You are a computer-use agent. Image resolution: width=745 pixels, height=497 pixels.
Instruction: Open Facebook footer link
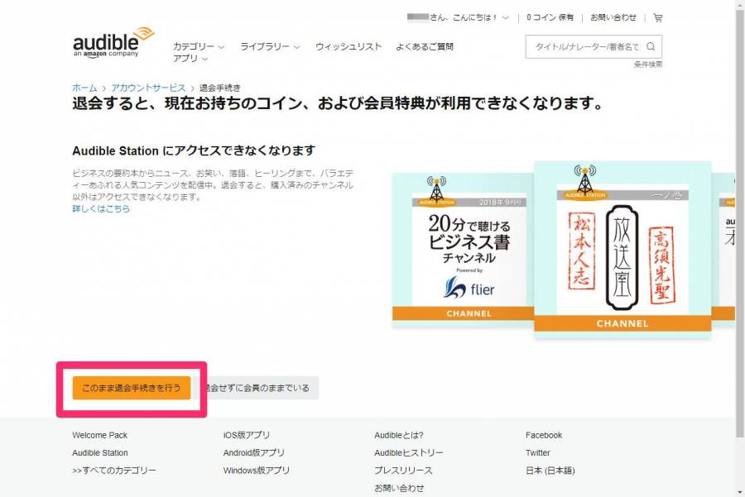pyautogui.click(x=544, y=435)
